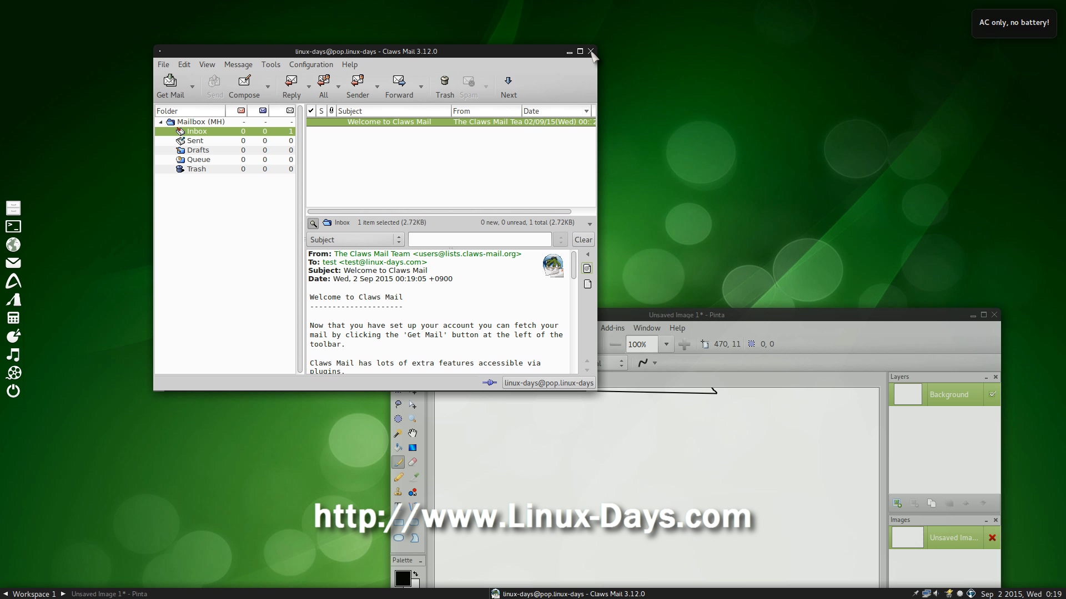The width and height of the screenshot is (1066, 599).
Task: Click the Trash toolbar icon in Claws Mail
Action: (x=444, y=82)
